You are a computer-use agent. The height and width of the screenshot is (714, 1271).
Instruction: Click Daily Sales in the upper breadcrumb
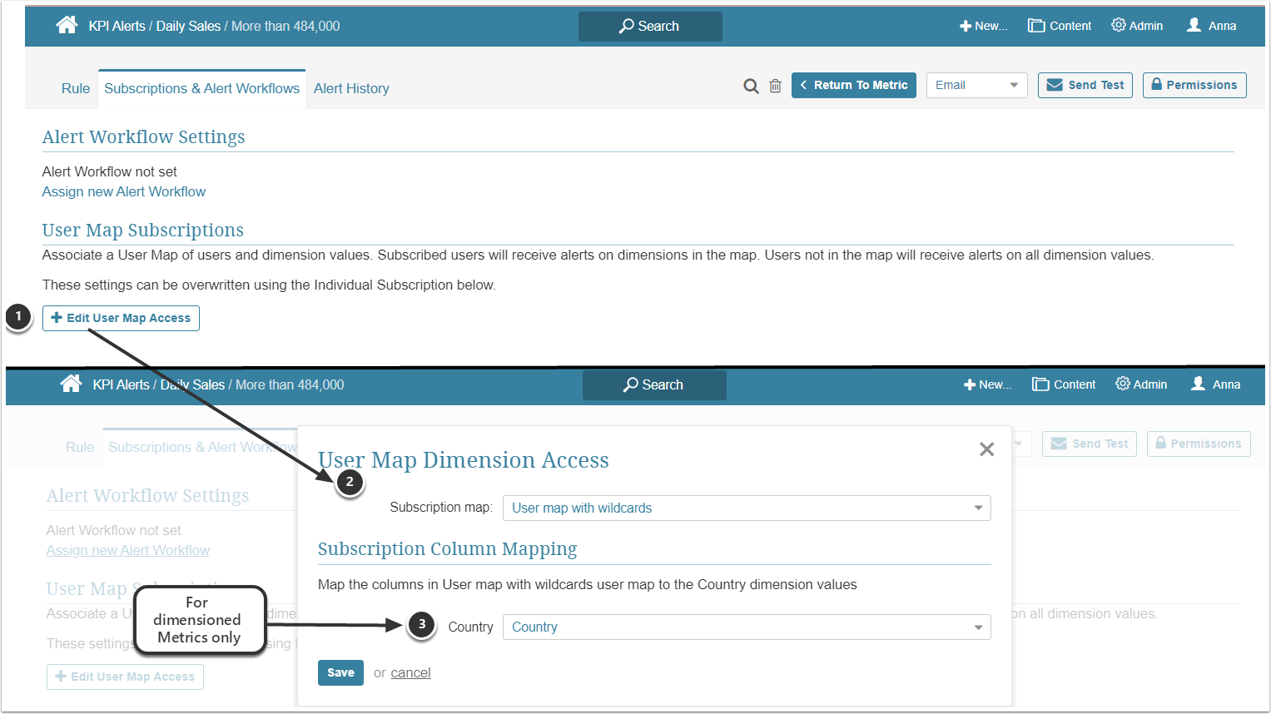coord(188,27)
